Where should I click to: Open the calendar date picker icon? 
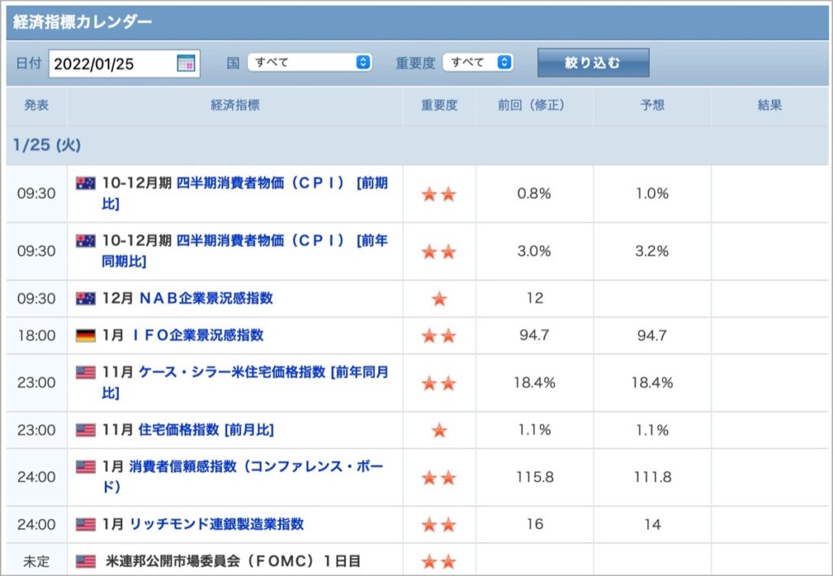point(185,63)
